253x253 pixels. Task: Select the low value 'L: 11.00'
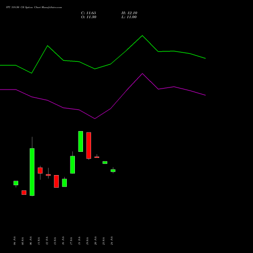[129, 17]
